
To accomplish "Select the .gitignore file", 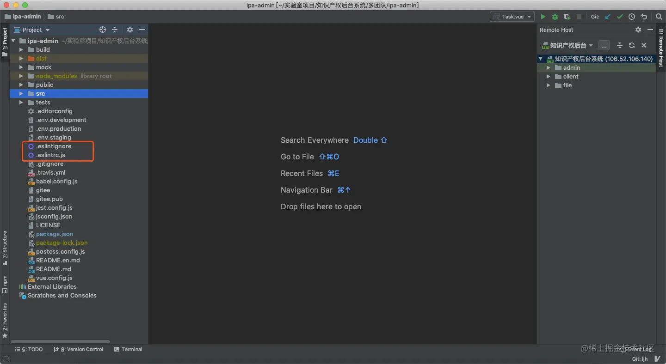I will [49, 164].
